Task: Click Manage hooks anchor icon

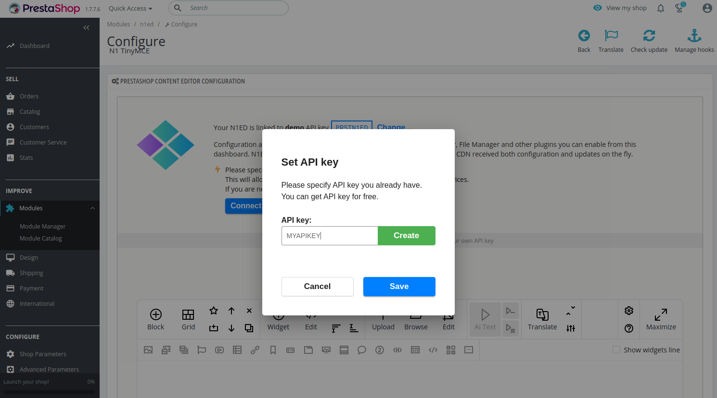Action: (x=694, y=36)
